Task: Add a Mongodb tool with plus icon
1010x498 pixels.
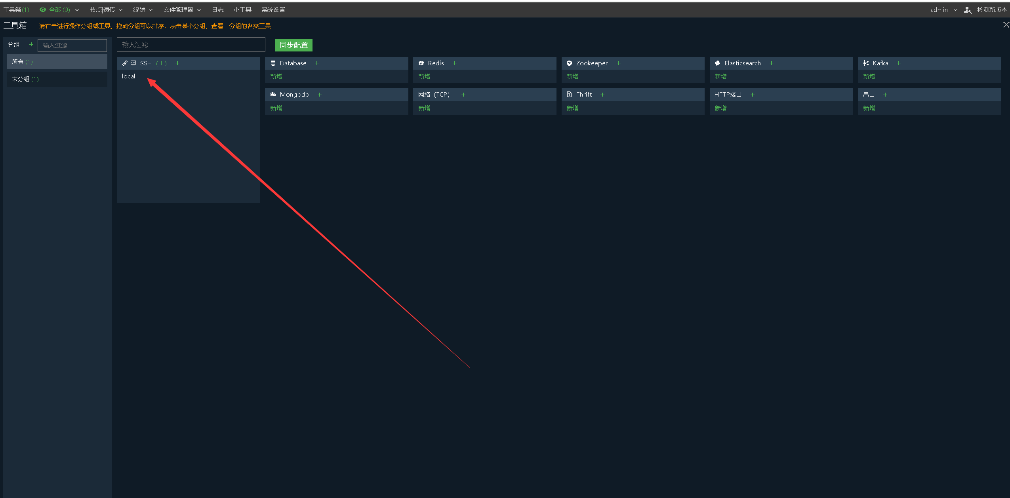Action: pos(320,95)
